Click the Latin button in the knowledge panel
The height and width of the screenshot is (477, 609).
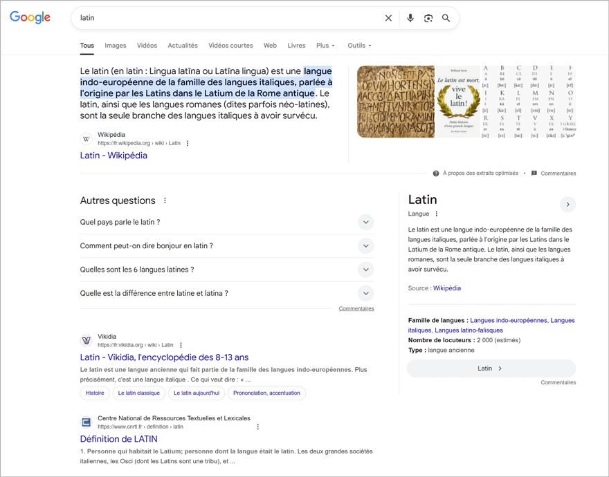(491, 368)
